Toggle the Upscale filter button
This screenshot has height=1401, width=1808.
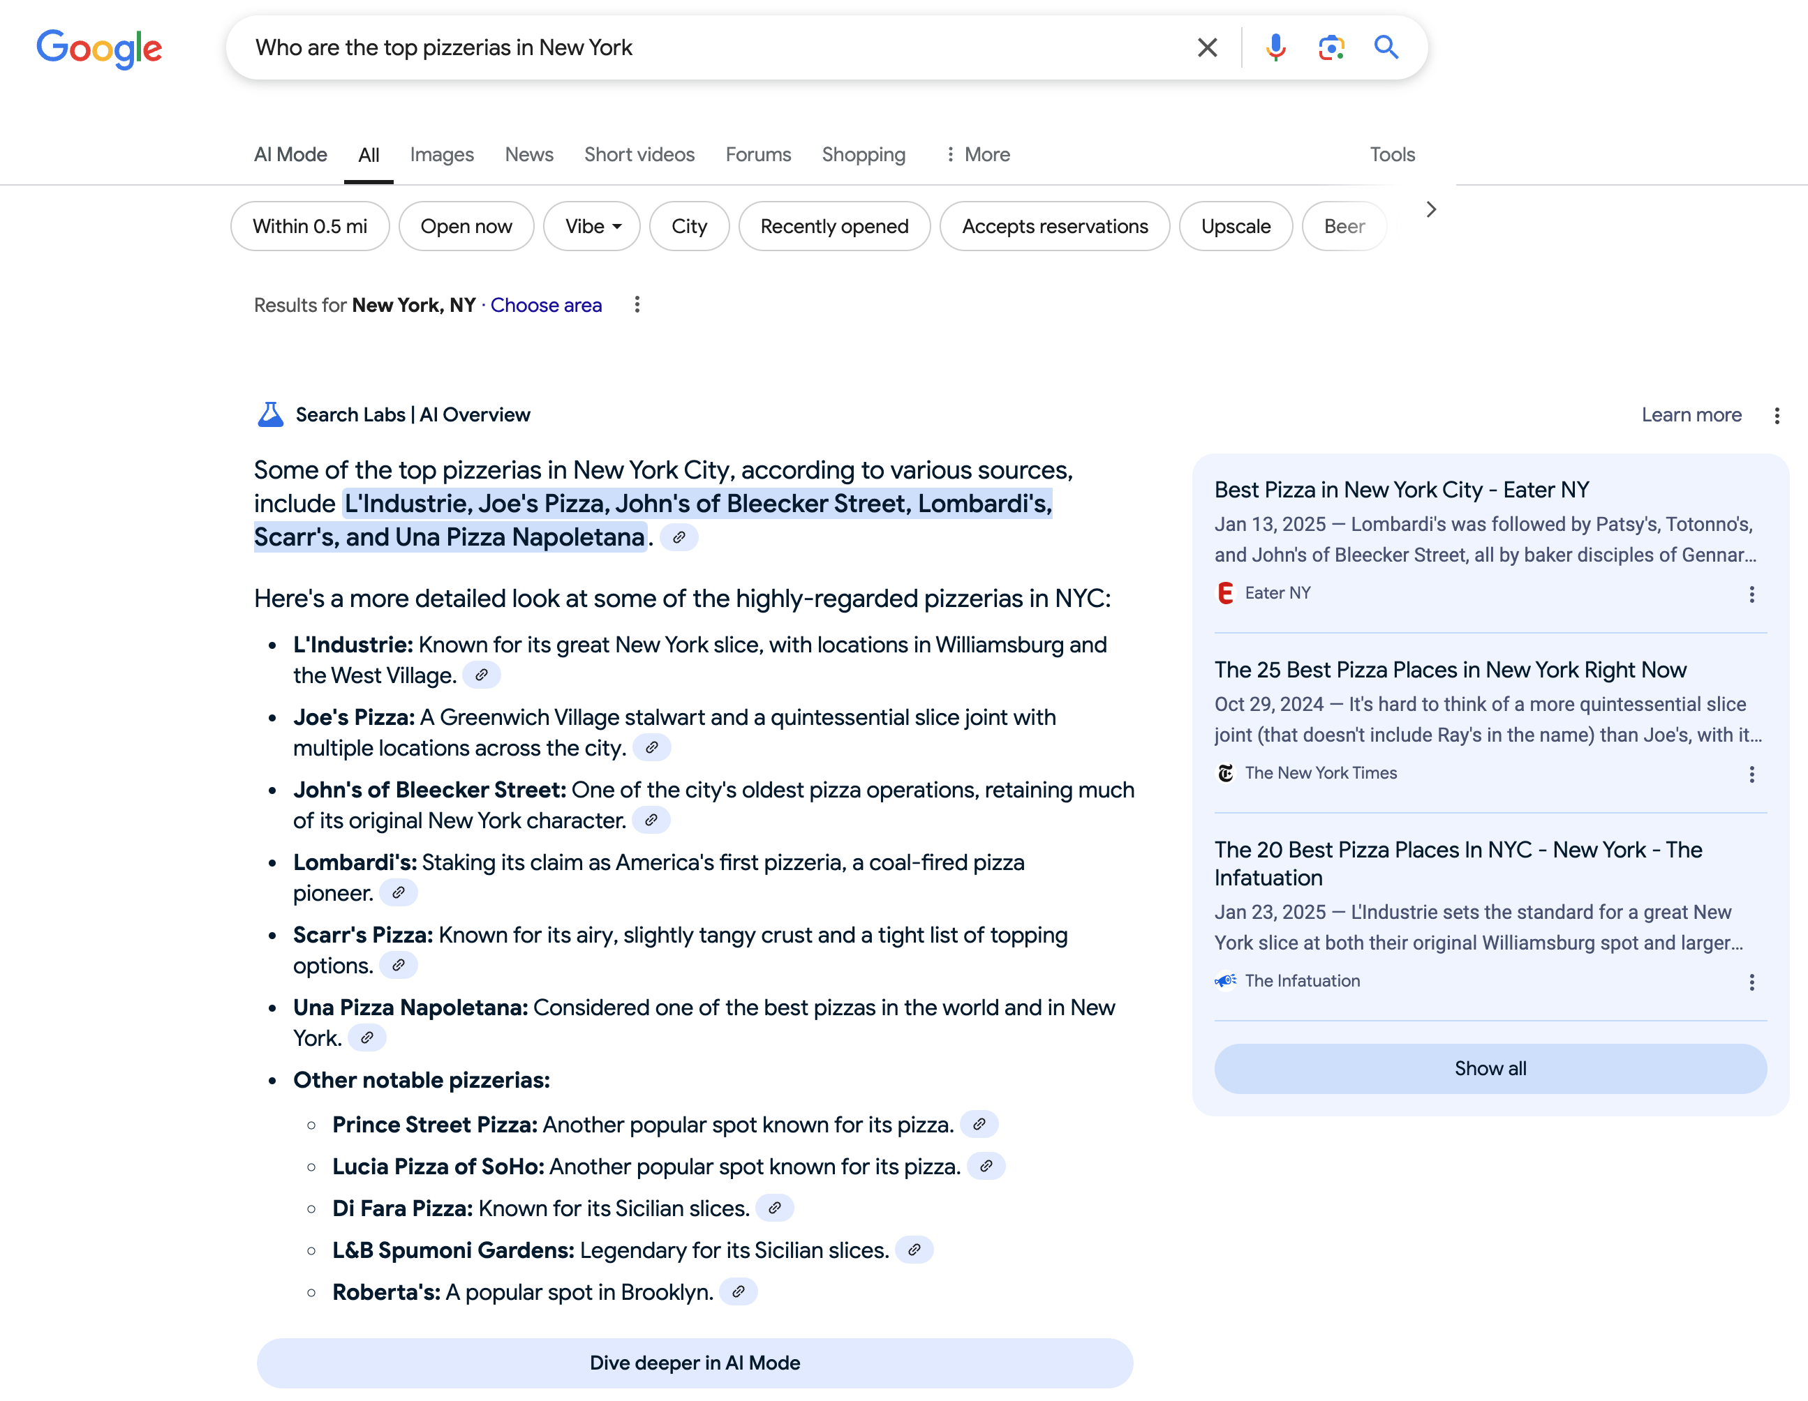coord(1234,225)
